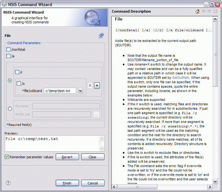Remove exclusion entry with gray X button

[90, 85]
